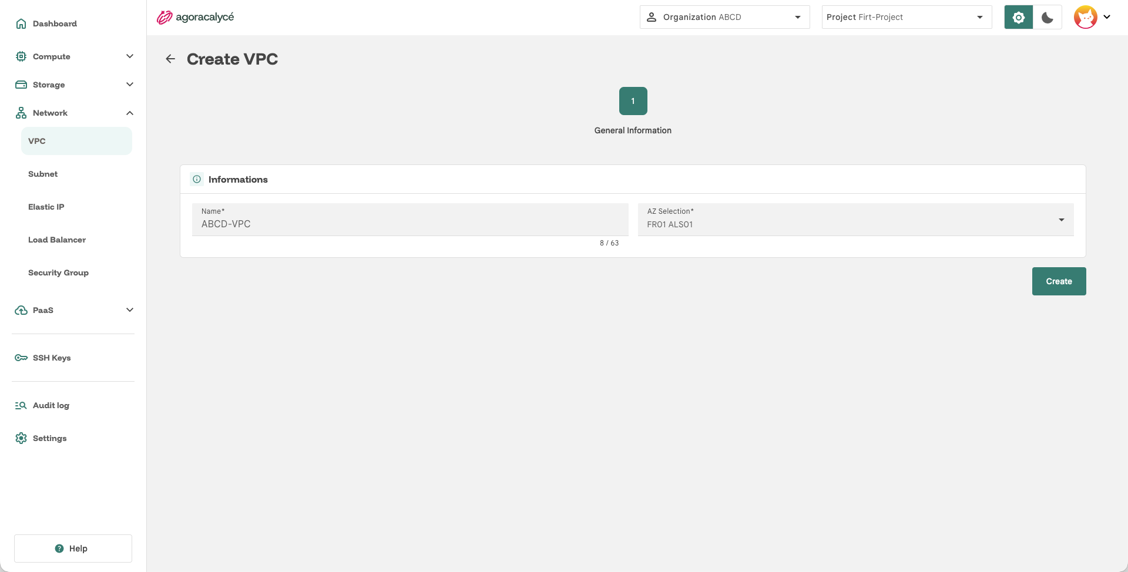Click the Dashboard home icon
This screenshot has width=1128, height=572.
21,23
